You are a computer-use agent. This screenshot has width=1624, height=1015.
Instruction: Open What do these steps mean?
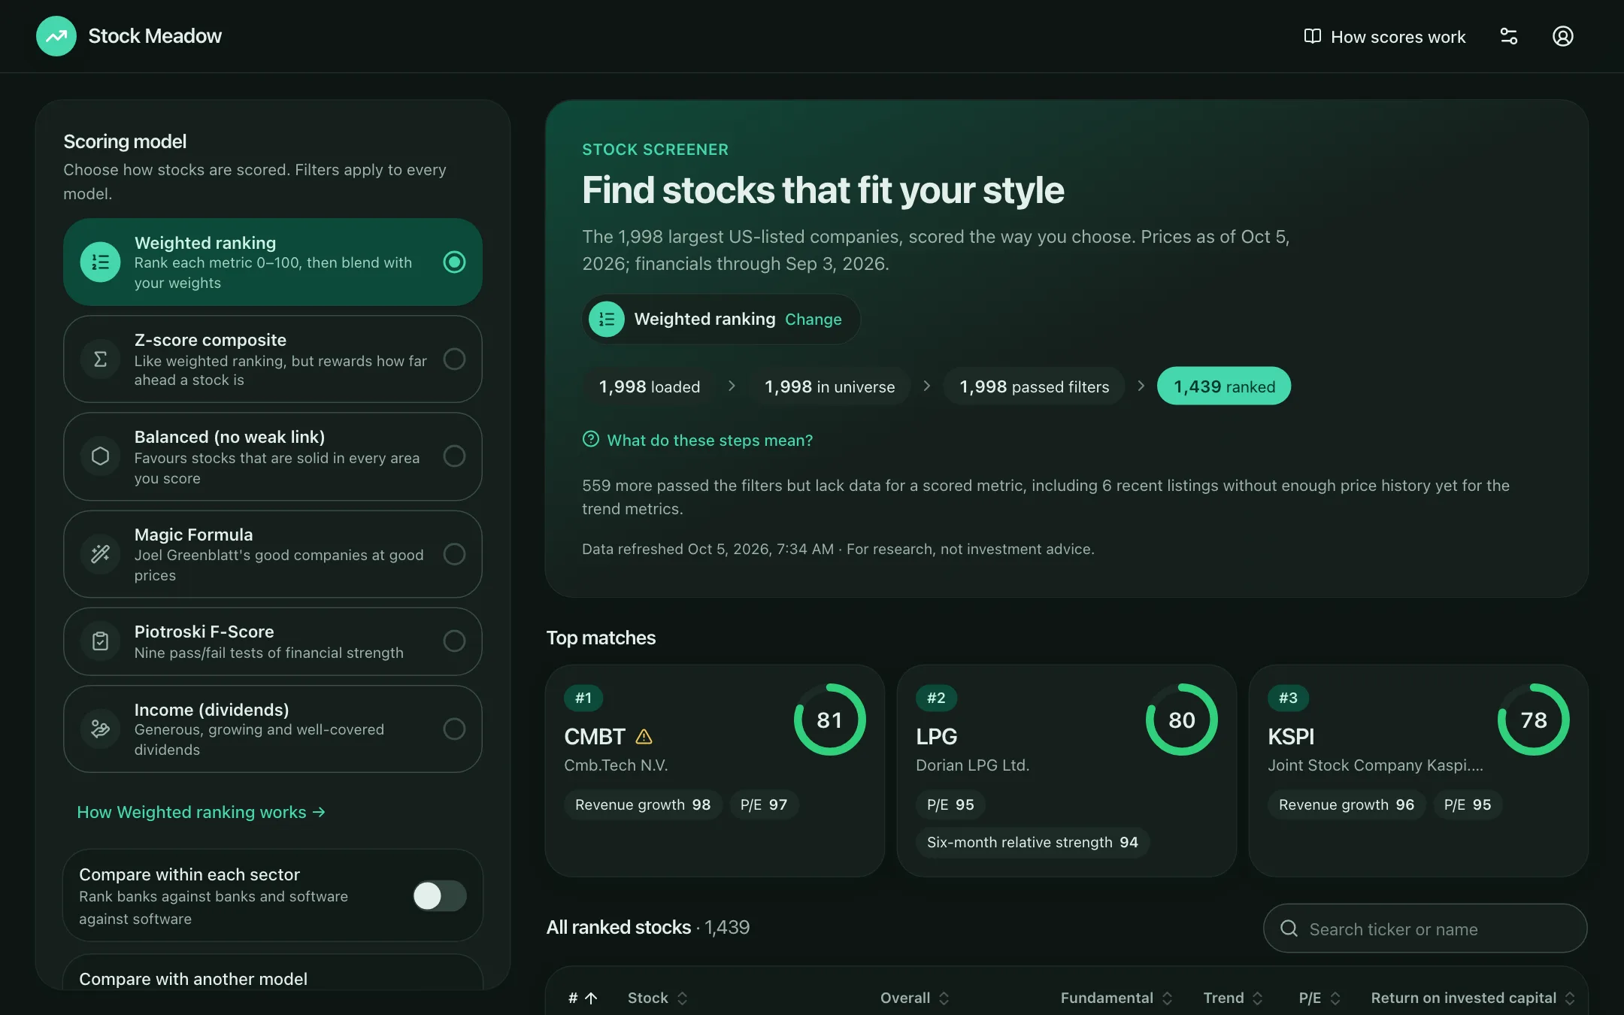[698, 440]
